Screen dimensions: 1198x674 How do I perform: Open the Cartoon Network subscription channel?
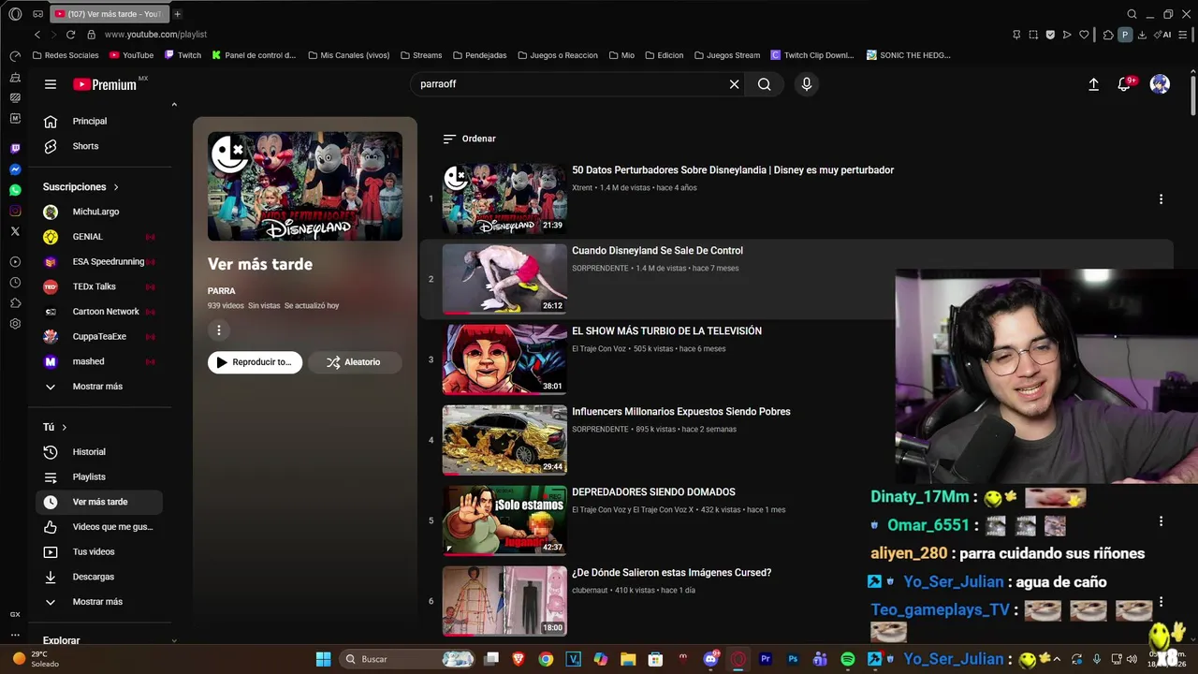[99, 312]
